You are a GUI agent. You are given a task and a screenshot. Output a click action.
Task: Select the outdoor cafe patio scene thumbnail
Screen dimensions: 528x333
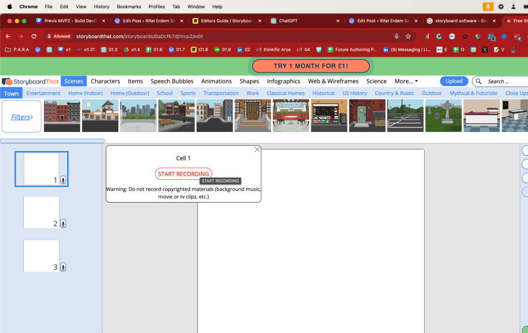[x=291, y=115]
